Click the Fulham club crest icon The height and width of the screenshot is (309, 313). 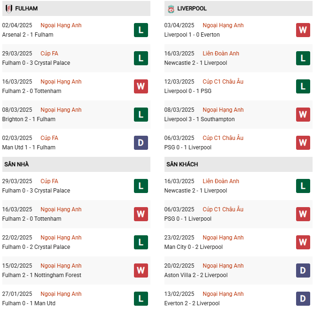tap(8, 8)
